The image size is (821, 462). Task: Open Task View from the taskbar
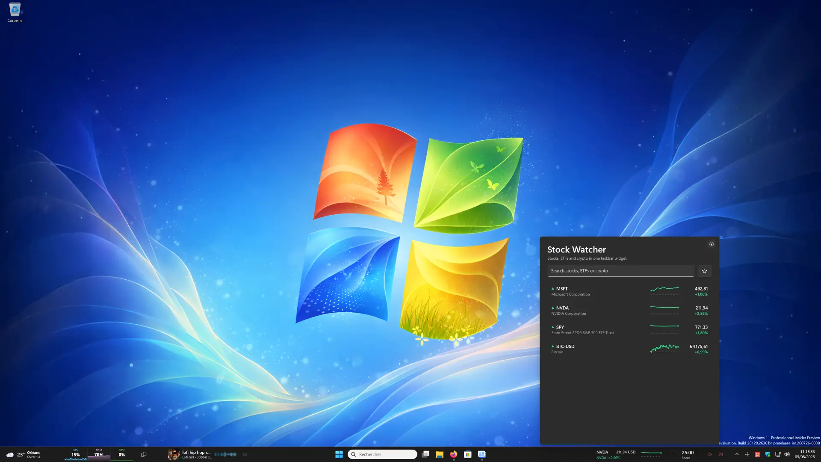(x=425, y=454)
